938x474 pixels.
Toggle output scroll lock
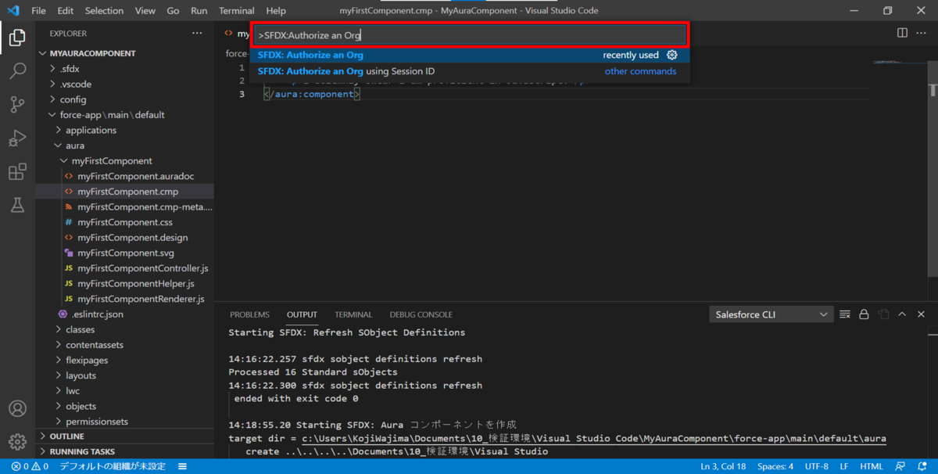coord(864,314)
